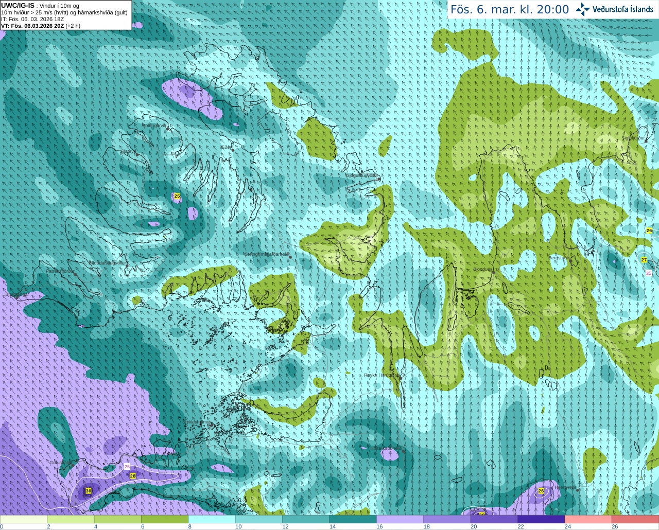Select the 24–26 m/s pink legend swatch
This screenshot has width=659, height=530.
click(588, 519)
